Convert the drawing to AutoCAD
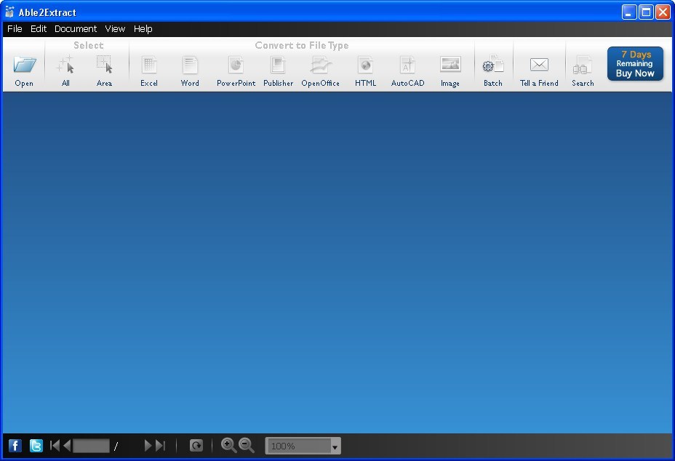Screen dimensions: 675x461 (x=407, y=69)
